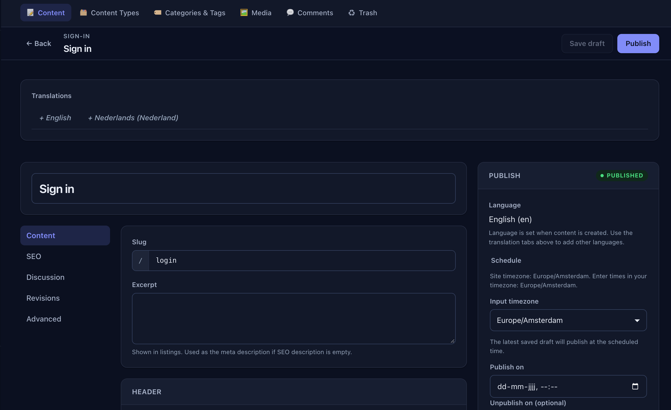Click the Slug input containing login

[302, 261]
